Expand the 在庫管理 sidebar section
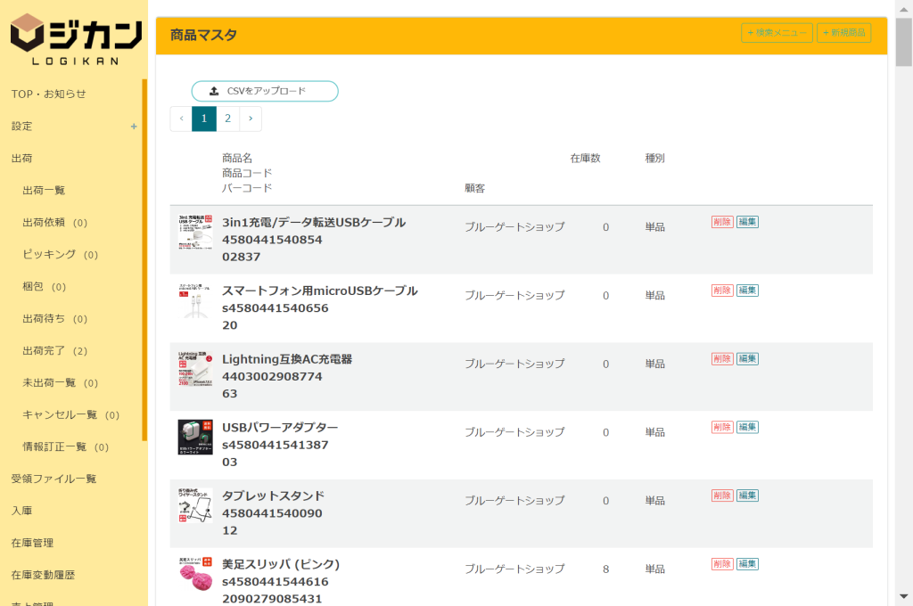Viewport: 913px width, 606px height. (x=32, y=543)
